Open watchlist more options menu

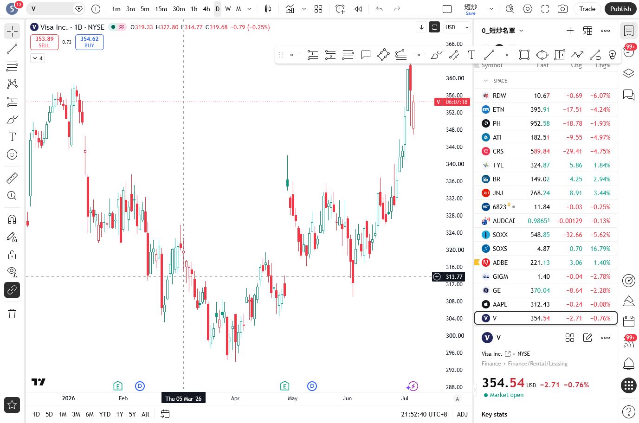[605, 31]
